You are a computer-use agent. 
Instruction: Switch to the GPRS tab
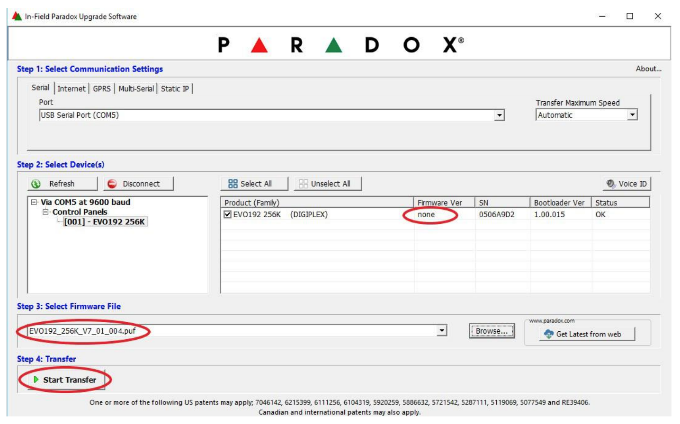[102, 88]
